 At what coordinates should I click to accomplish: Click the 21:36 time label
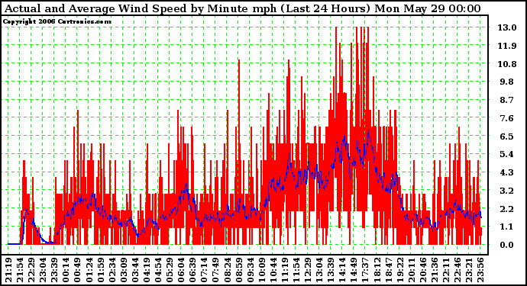click(435, 270)
